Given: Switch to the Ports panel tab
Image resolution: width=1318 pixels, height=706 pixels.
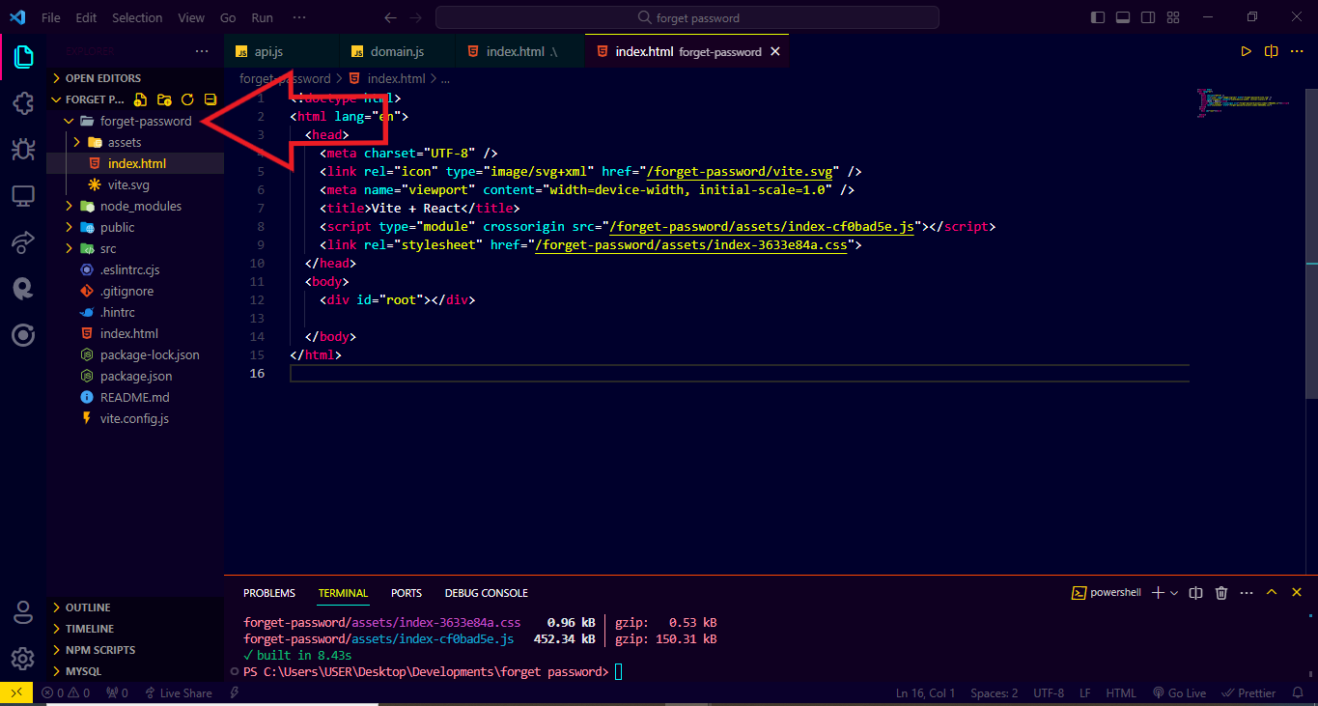Looking at the screenshot, I should [407, 593].
